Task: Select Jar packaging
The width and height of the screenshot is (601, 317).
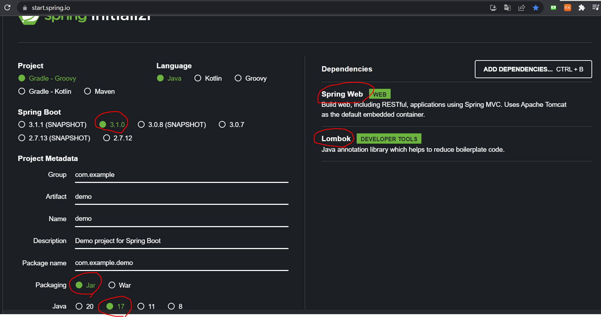Action: click(x=86, y=285)
